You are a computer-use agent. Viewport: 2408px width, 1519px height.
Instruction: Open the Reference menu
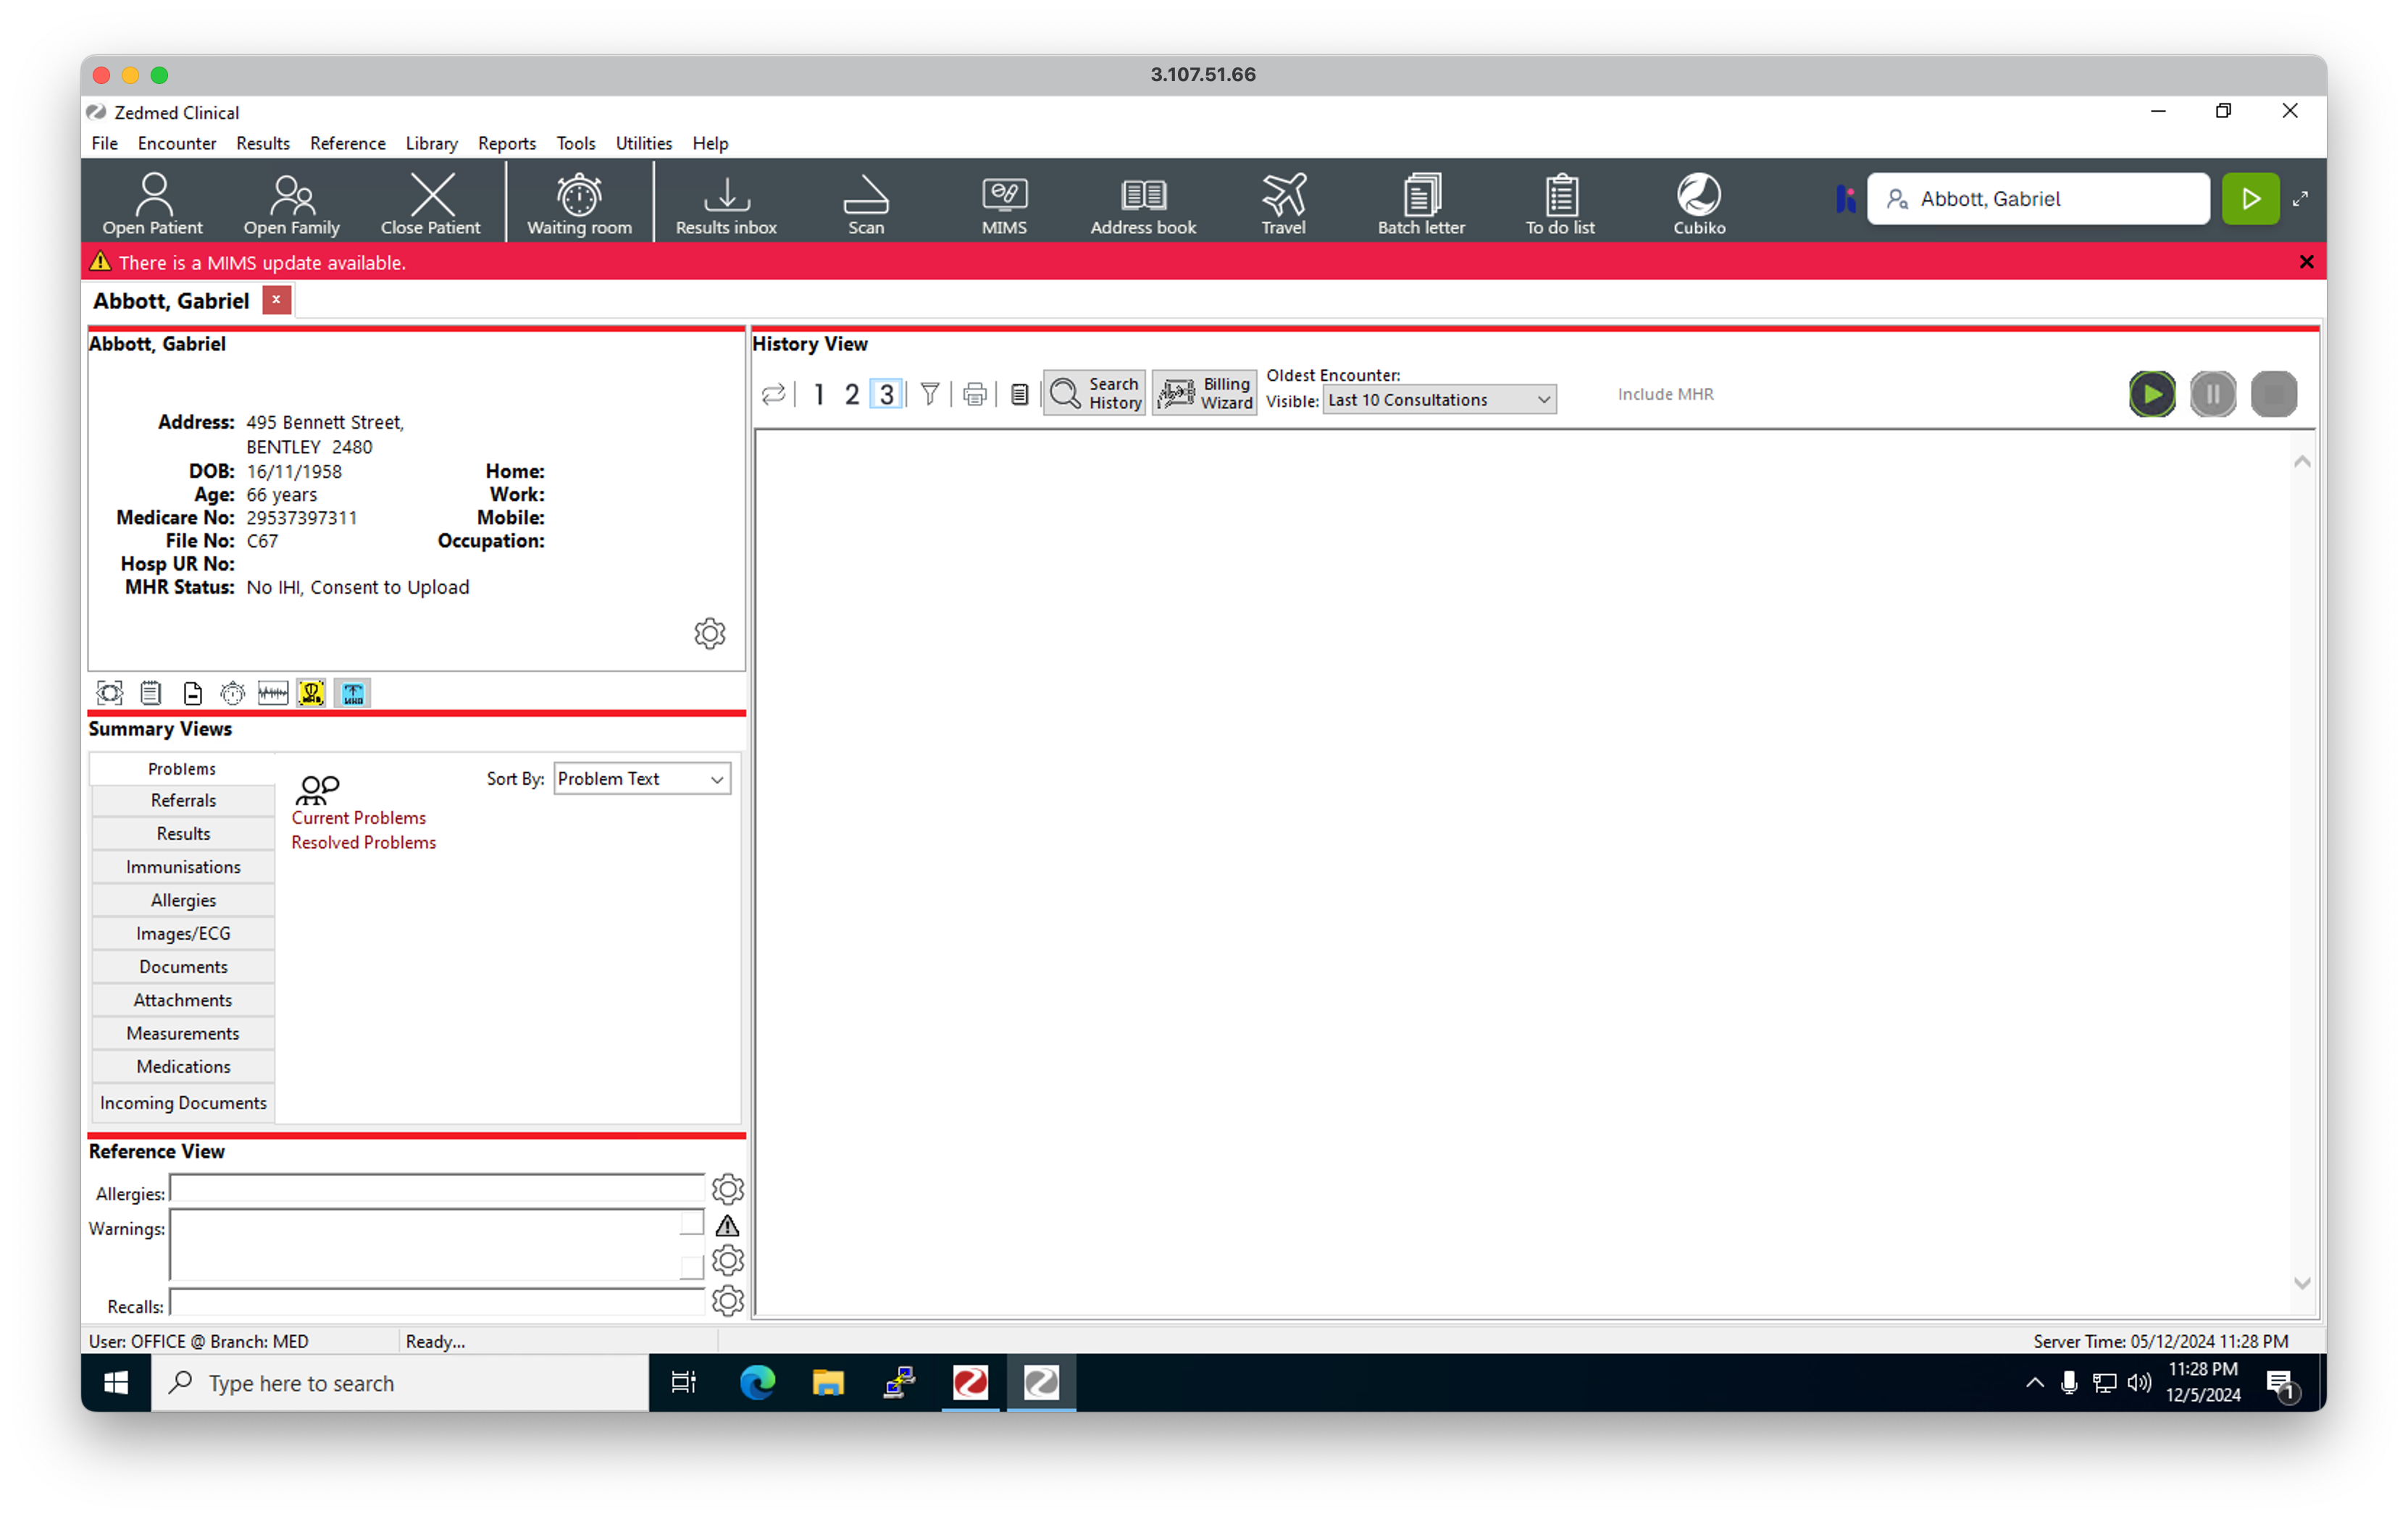(347, 143)
